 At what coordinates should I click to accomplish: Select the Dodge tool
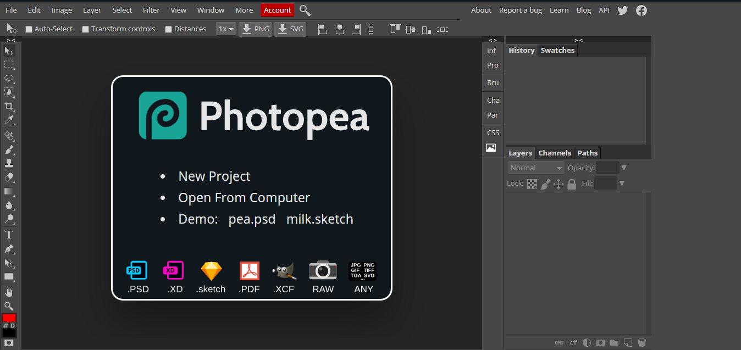click(x=9, y=219)
